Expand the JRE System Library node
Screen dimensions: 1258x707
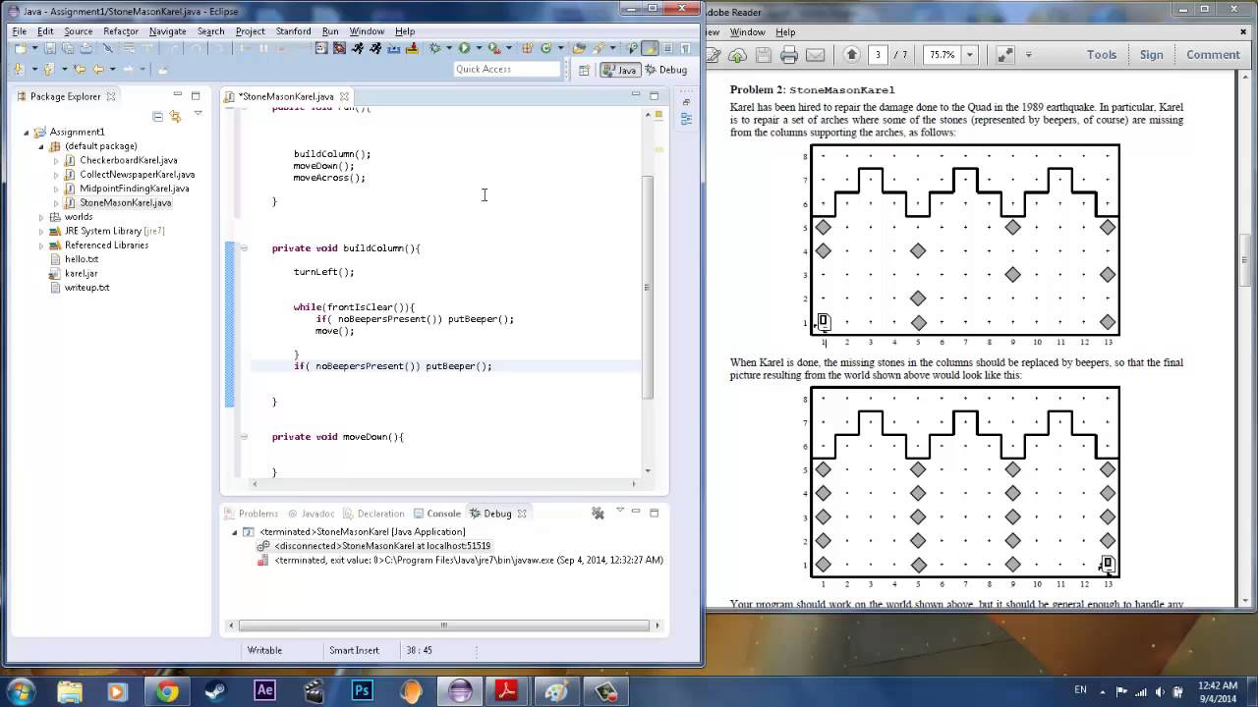click(x=41, y=231)
